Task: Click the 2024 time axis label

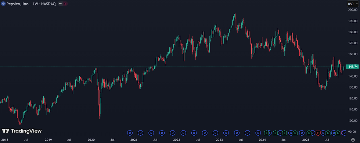Action: tap(262, 140)
